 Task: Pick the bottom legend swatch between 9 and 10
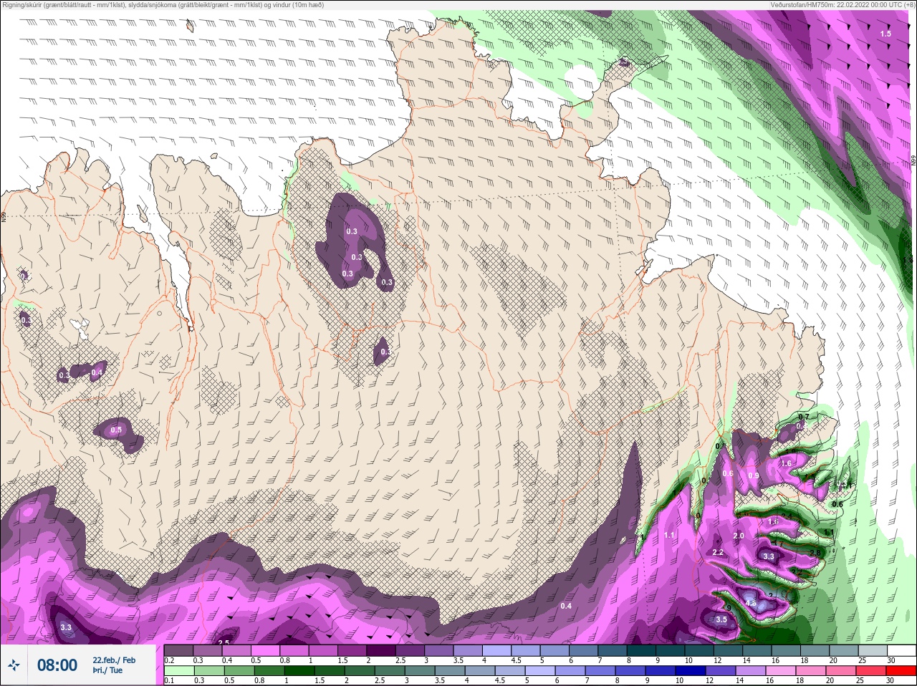coord(659,671)
